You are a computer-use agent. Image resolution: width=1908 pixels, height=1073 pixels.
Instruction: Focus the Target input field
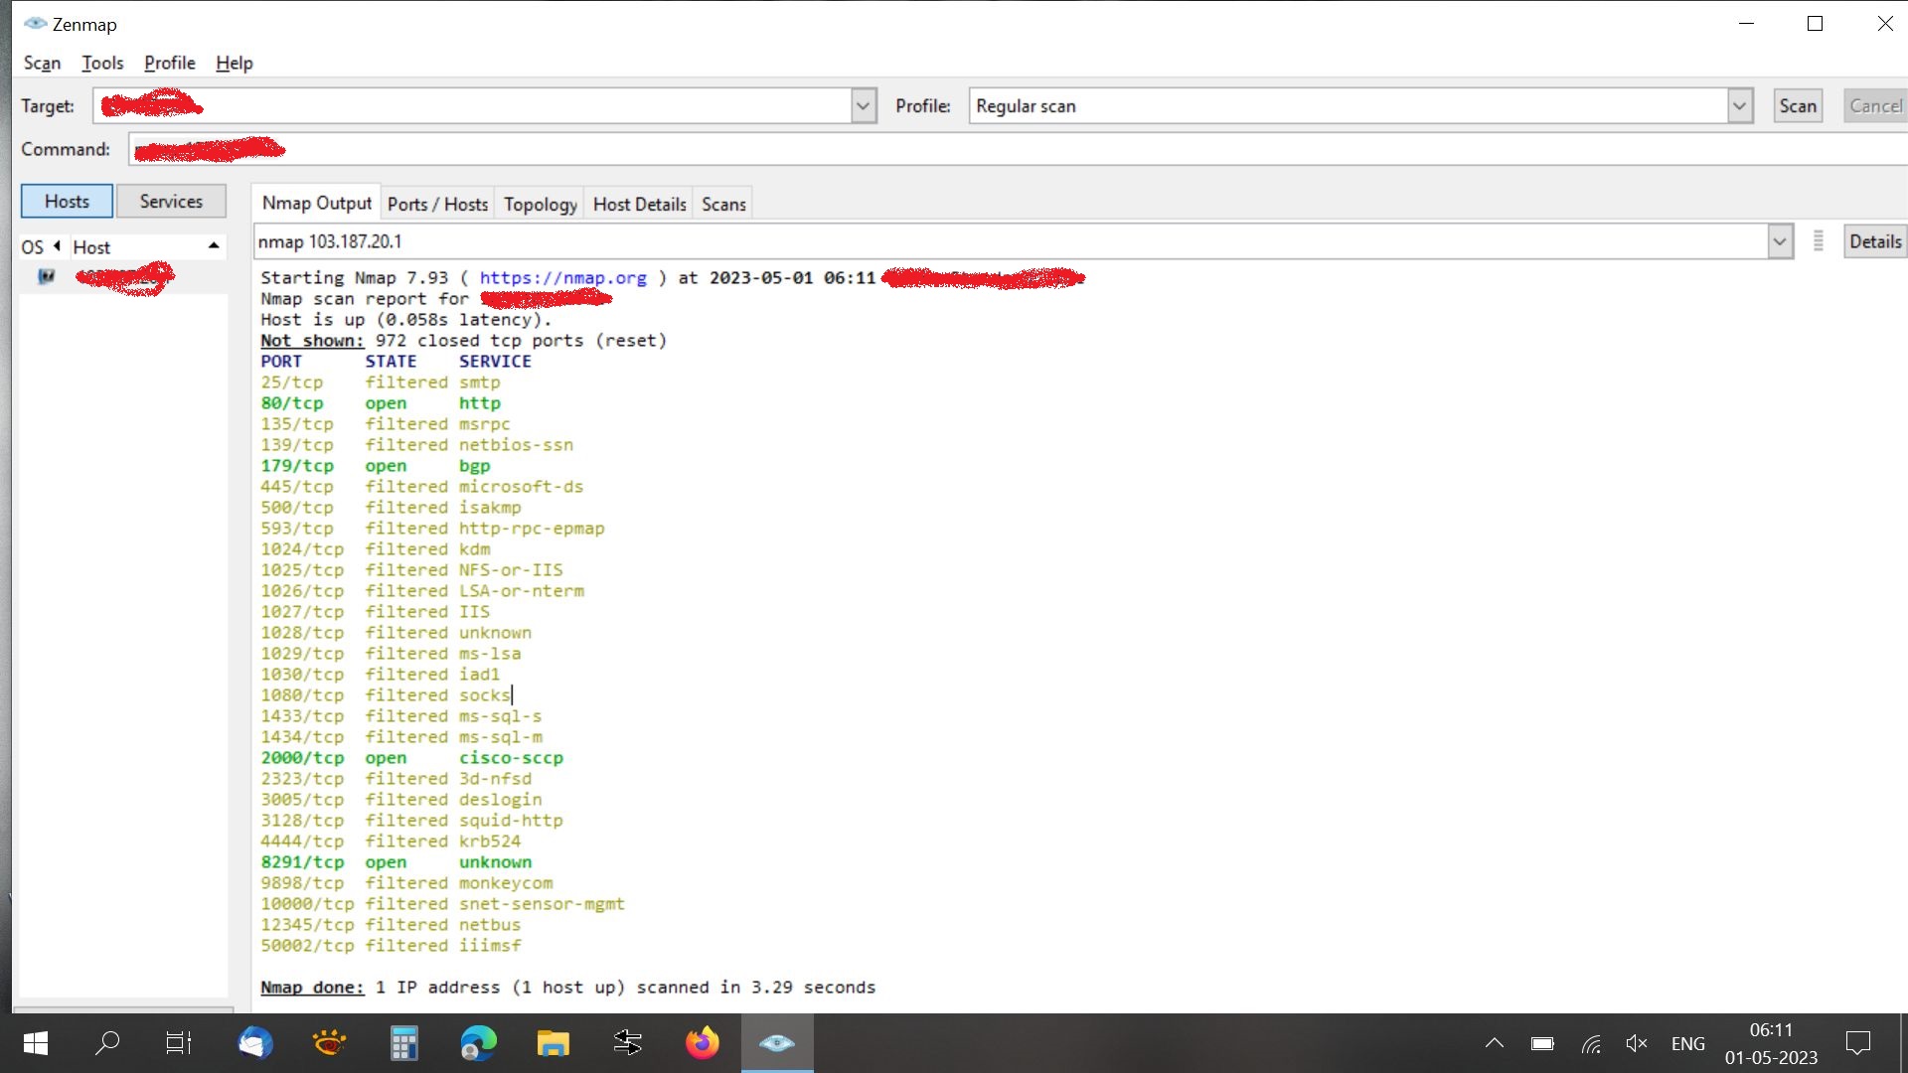click(473, 105)
